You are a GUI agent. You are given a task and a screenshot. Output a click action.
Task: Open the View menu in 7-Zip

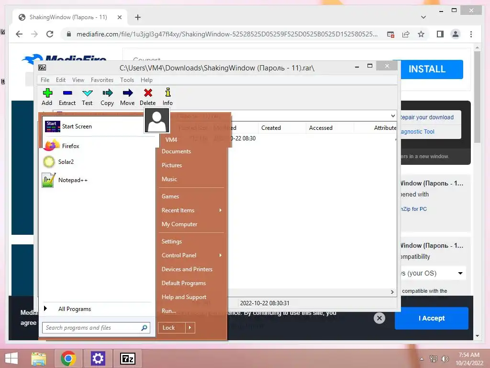click(78, 80)
